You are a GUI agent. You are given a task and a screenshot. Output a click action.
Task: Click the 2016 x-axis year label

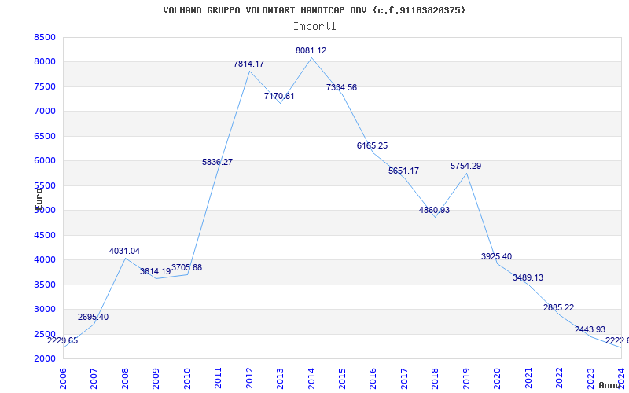373,379
